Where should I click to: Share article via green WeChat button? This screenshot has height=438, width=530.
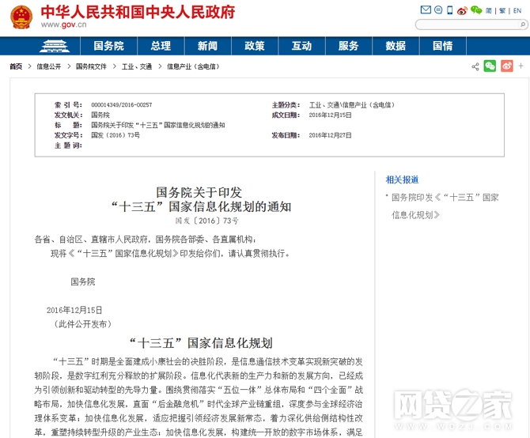(x=490, y=66)
